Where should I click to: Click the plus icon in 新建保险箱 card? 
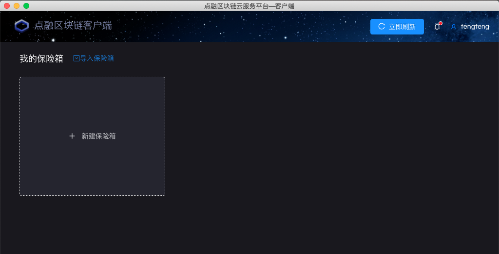click(x=72, y=136)
